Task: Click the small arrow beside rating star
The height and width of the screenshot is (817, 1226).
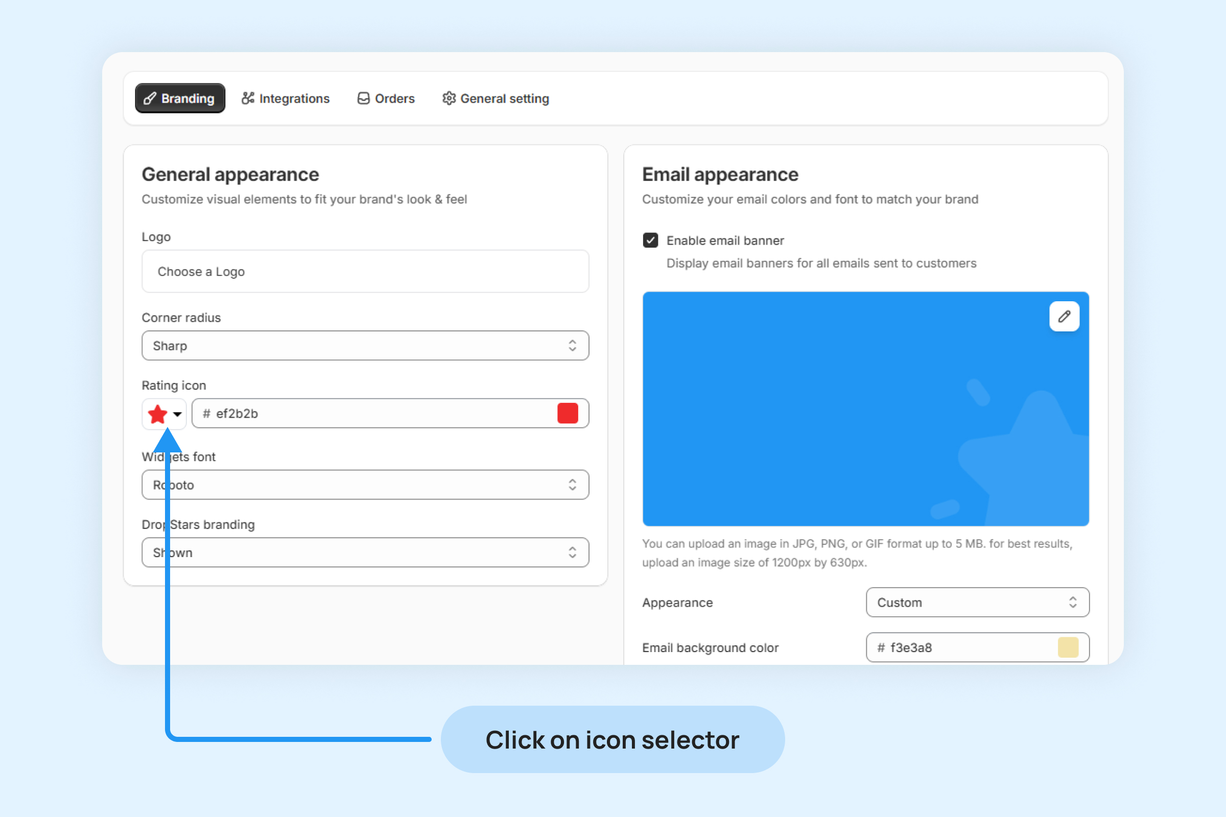Action: 177,414
